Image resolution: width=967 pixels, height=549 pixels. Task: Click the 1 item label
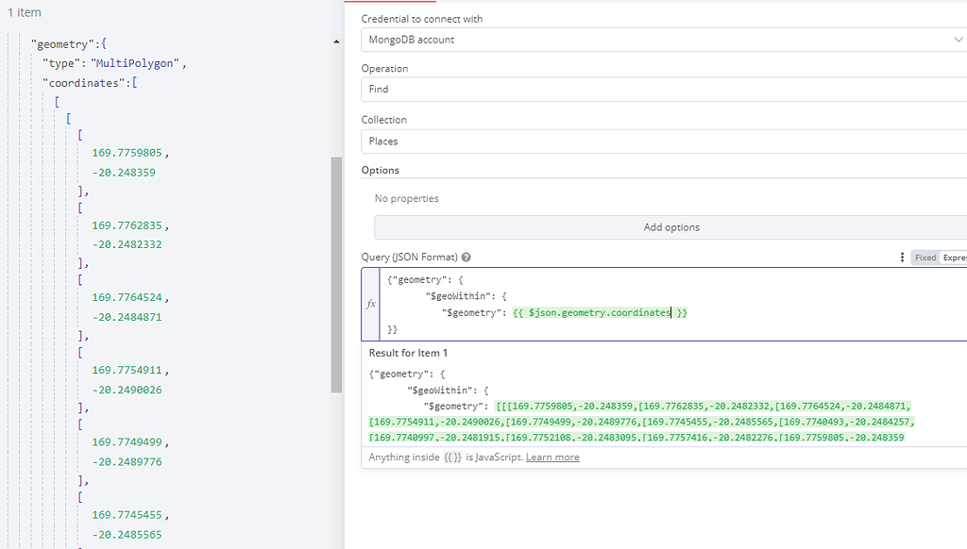[24, 11]
